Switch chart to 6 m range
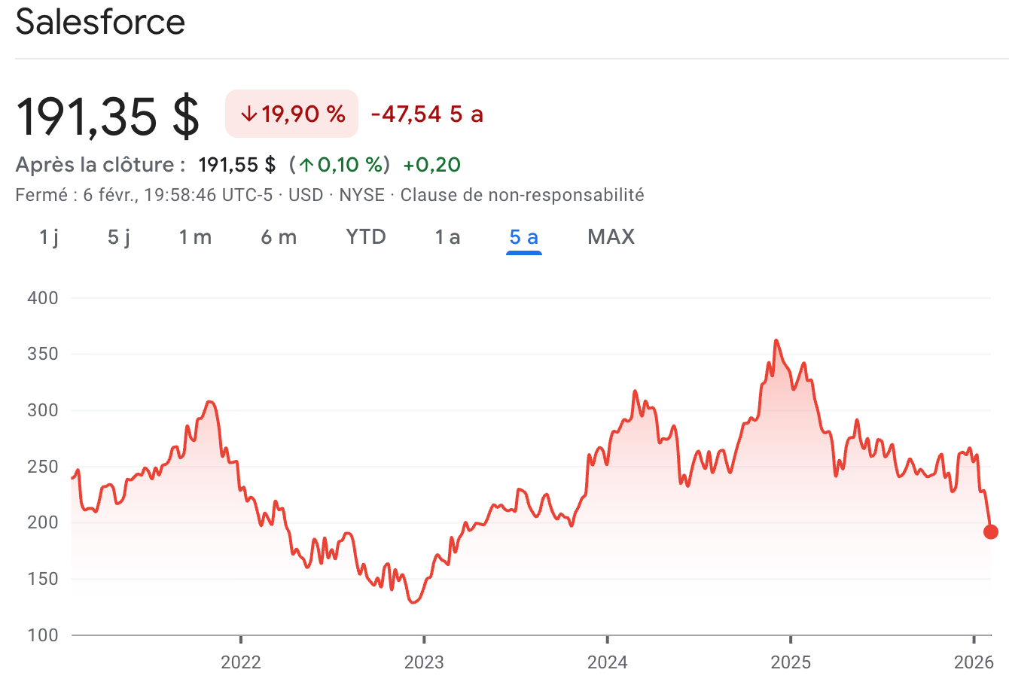This screenshot has width=1009, height=694. click(279, 237)
